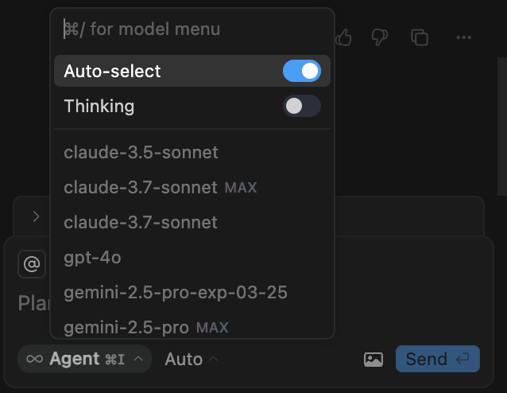Image resolution: width=507 pixels, height=393 pixels.
Task: Disable the Auto-select toggle
Action: click(x=302, y=71)
